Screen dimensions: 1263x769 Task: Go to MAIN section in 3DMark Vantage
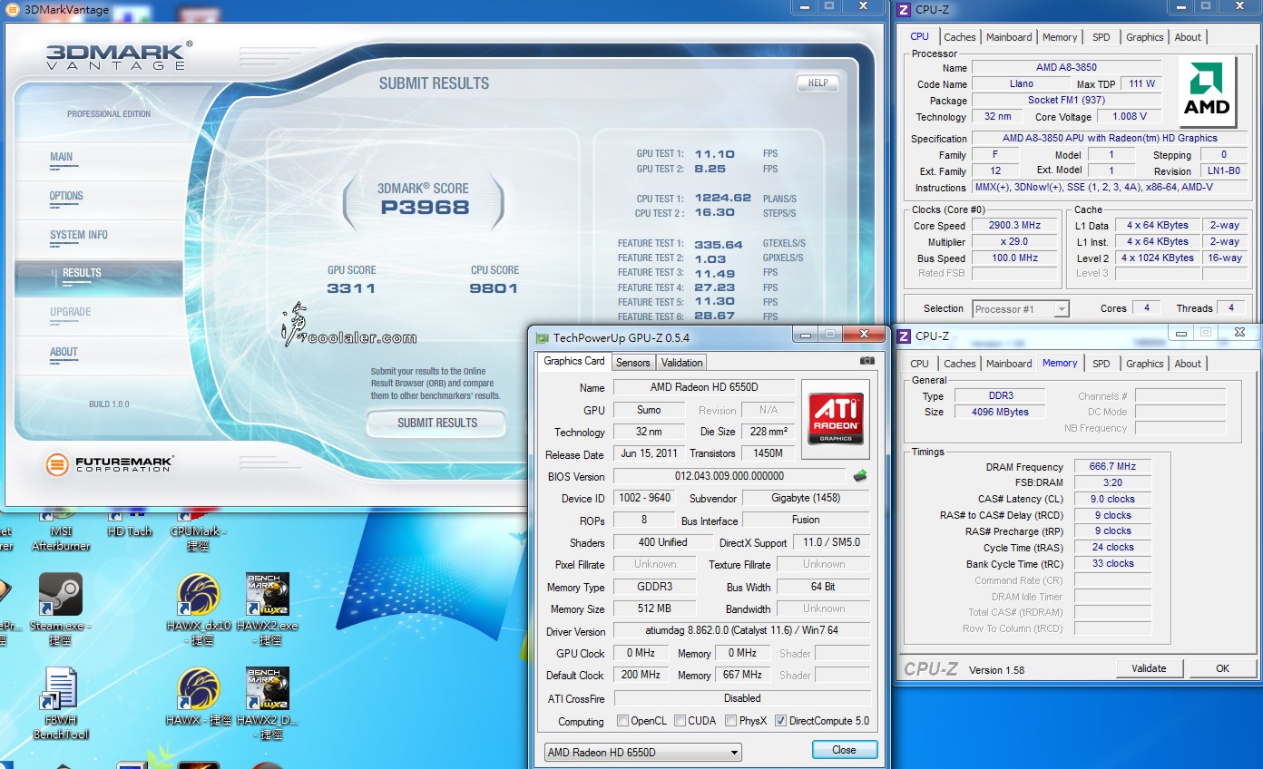(x=98, y=161)
